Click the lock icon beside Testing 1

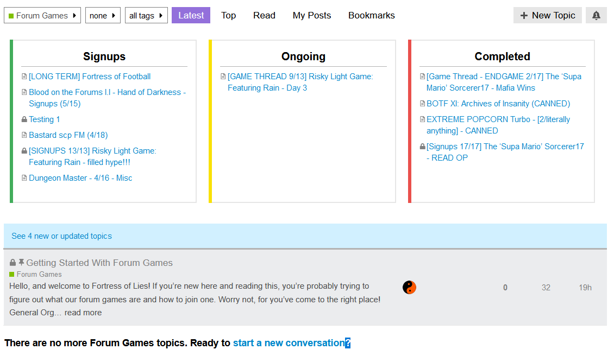point(24,119)
